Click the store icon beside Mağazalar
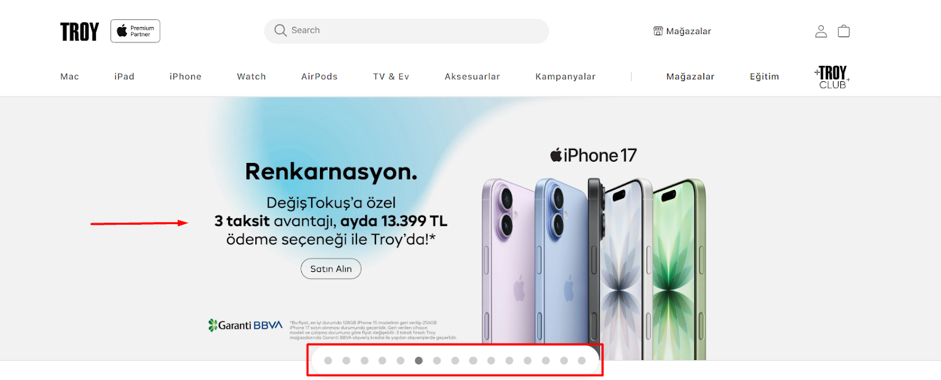Viewport: 941px width, 380px height. (x=658, y=31)
